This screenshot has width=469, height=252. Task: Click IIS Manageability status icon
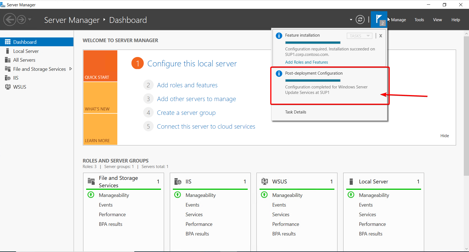point(178,195)
